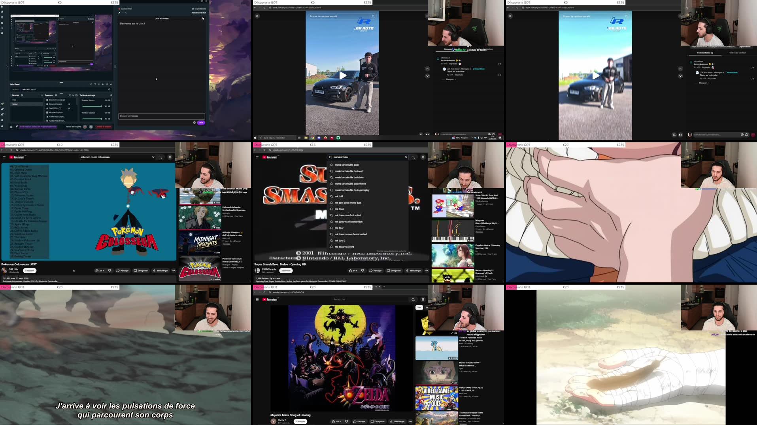
Task: Click the Partager share icon under Majora's Mask video
Action: click(360, 421)
